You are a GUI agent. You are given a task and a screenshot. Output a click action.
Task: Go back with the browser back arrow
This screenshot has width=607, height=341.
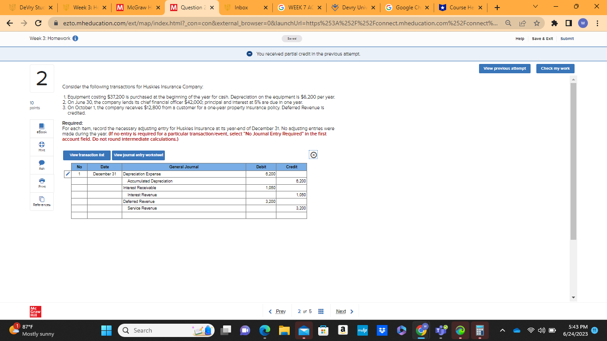pyautogui.click(x=10, y=23)
